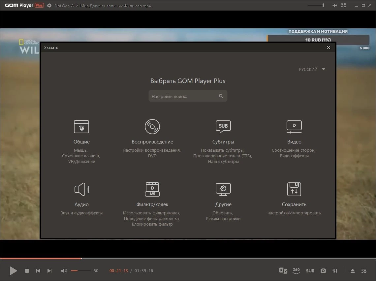Adjust the title bar transparency slider
Image resolution: width=376 pixels, height=281 pixels.
tap(316, 5)
